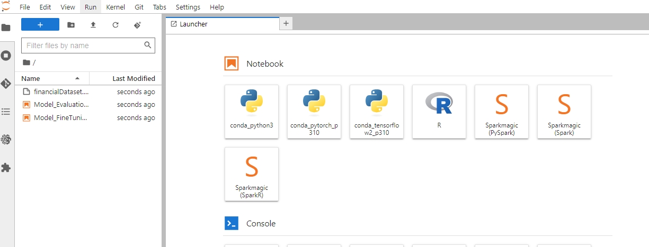Sort files by Last Modified column
Image resolution: width=649 pixels, height=247 pixels.
tap(127, 78)
